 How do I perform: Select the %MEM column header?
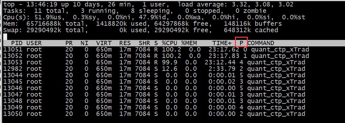point(189,43)
